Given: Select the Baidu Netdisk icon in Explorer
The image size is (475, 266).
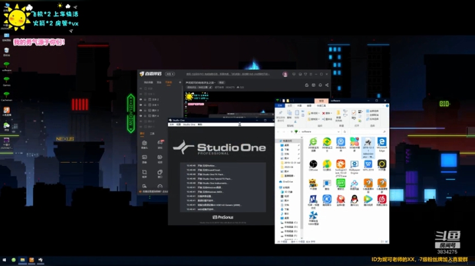Looking at the screenshot, I should (354, 183).
